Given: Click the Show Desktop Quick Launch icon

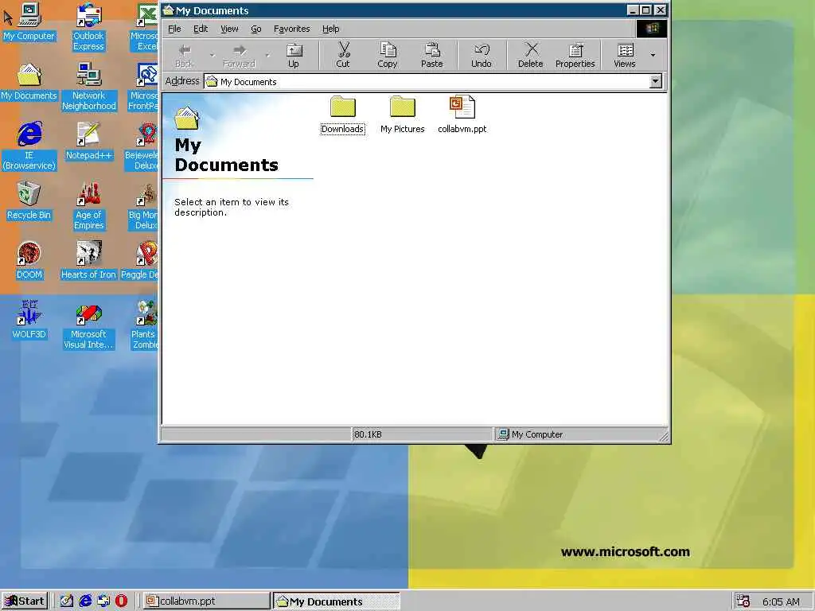Looking at the screenshot, I should [67, 601].
